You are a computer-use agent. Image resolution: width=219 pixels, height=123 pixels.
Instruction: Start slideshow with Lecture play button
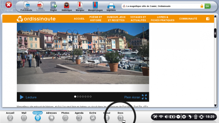click(x=28, y=97)
